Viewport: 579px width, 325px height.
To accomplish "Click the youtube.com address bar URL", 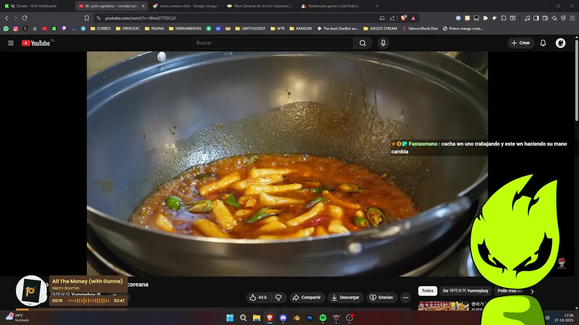I will coord(140,18).
